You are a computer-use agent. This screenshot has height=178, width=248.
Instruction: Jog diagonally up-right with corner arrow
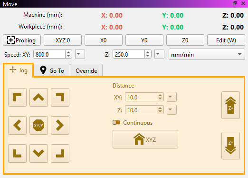60,97
